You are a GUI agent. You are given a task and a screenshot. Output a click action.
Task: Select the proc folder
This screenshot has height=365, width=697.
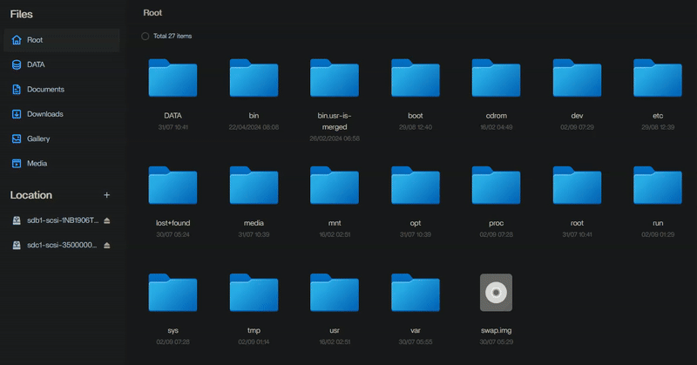(x=496, y=186)
